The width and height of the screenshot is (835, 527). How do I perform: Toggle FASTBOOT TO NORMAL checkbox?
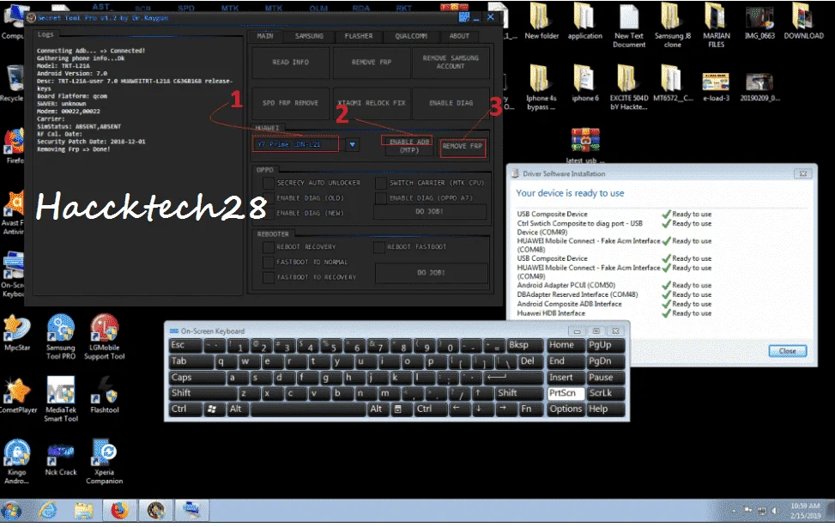(269, 262)
